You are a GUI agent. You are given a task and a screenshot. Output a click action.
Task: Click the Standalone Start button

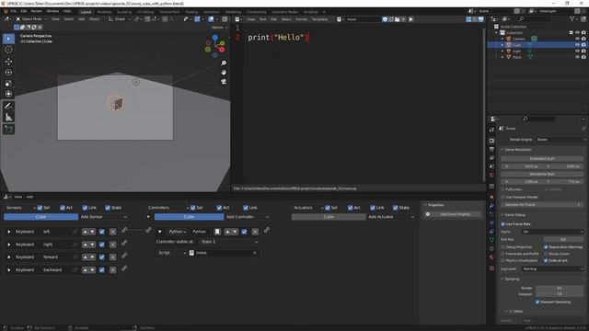pos(542,174)
